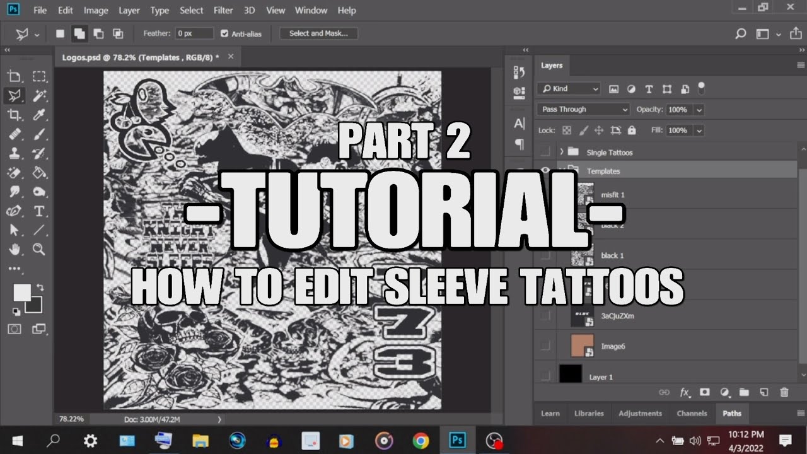Click Intersect with selection option
The image size is (807, 454).
tap(118, 33)
